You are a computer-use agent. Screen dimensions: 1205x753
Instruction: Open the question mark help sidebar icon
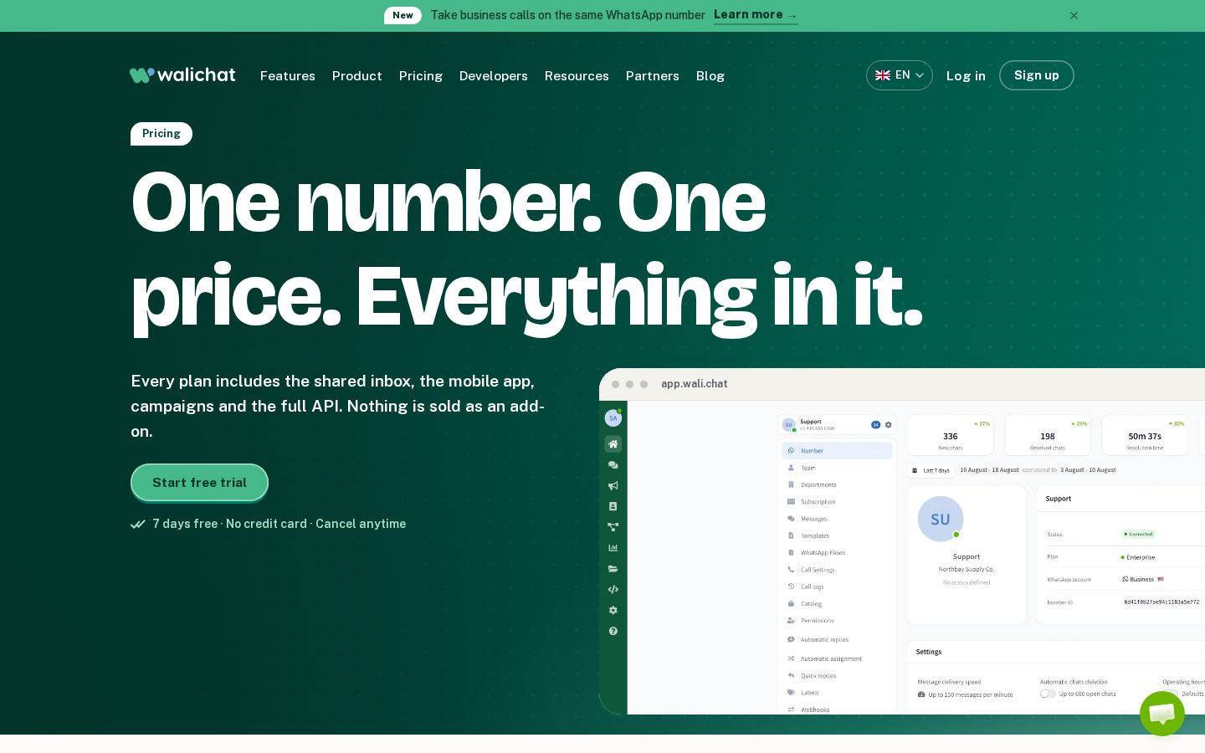tap(613, 631)
